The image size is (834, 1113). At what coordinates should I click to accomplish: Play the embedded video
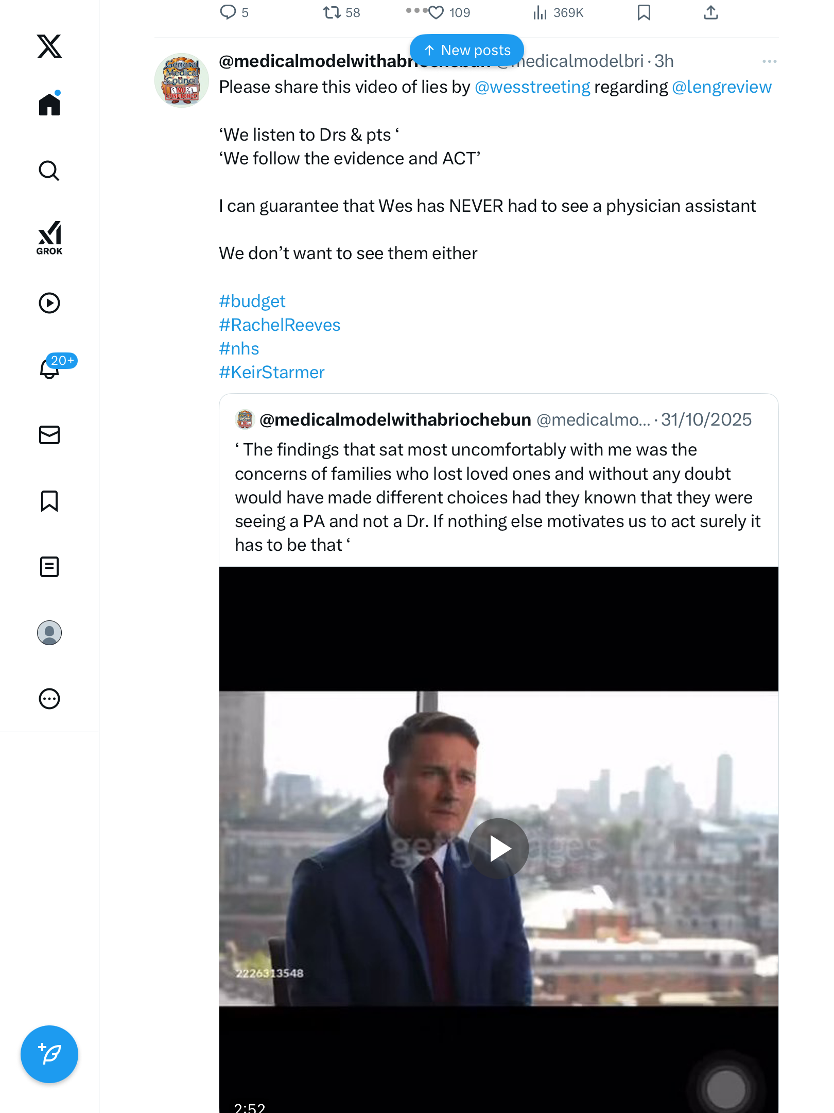(x=498, y=848)
